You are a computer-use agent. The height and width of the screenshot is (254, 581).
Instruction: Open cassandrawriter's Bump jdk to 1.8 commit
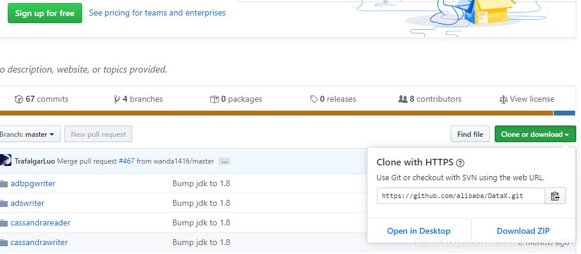201,242
